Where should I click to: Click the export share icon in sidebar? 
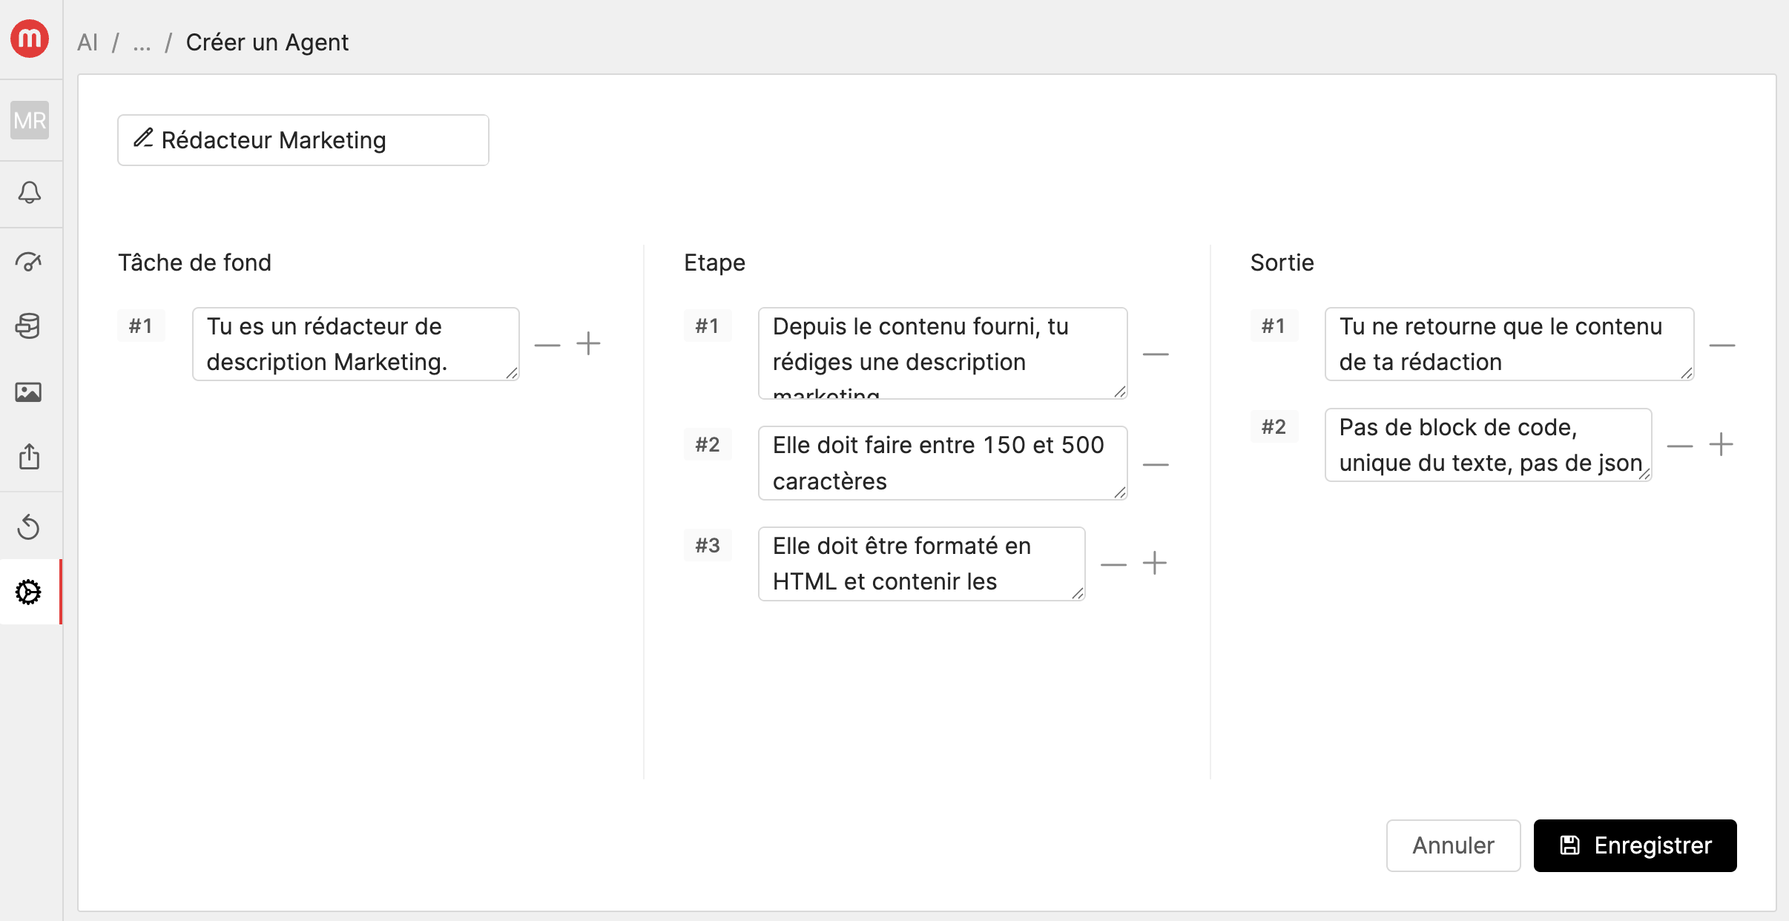coord(30,457)
